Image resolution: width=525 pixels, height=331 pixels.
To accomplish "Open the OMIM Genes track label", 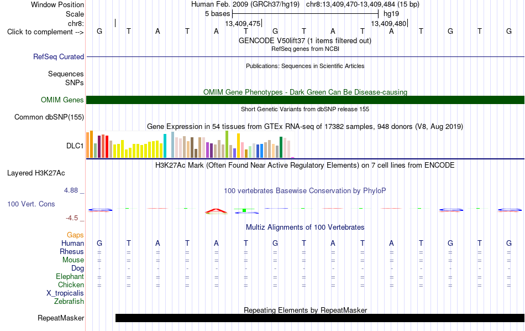I will (62, 100).
